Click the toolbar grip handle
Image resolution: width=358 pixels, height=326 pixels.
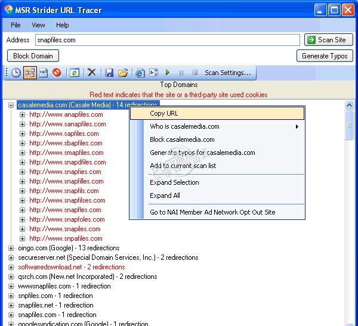[x=7, y=73]
